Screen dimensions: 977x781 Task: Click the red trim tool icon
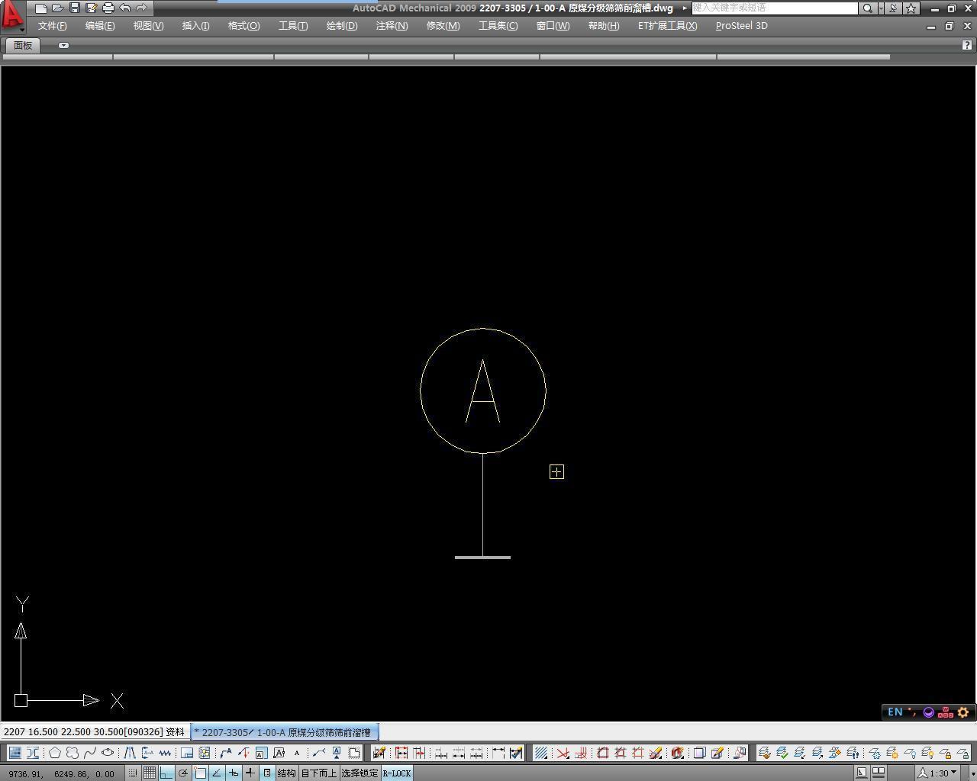point(563,753)
